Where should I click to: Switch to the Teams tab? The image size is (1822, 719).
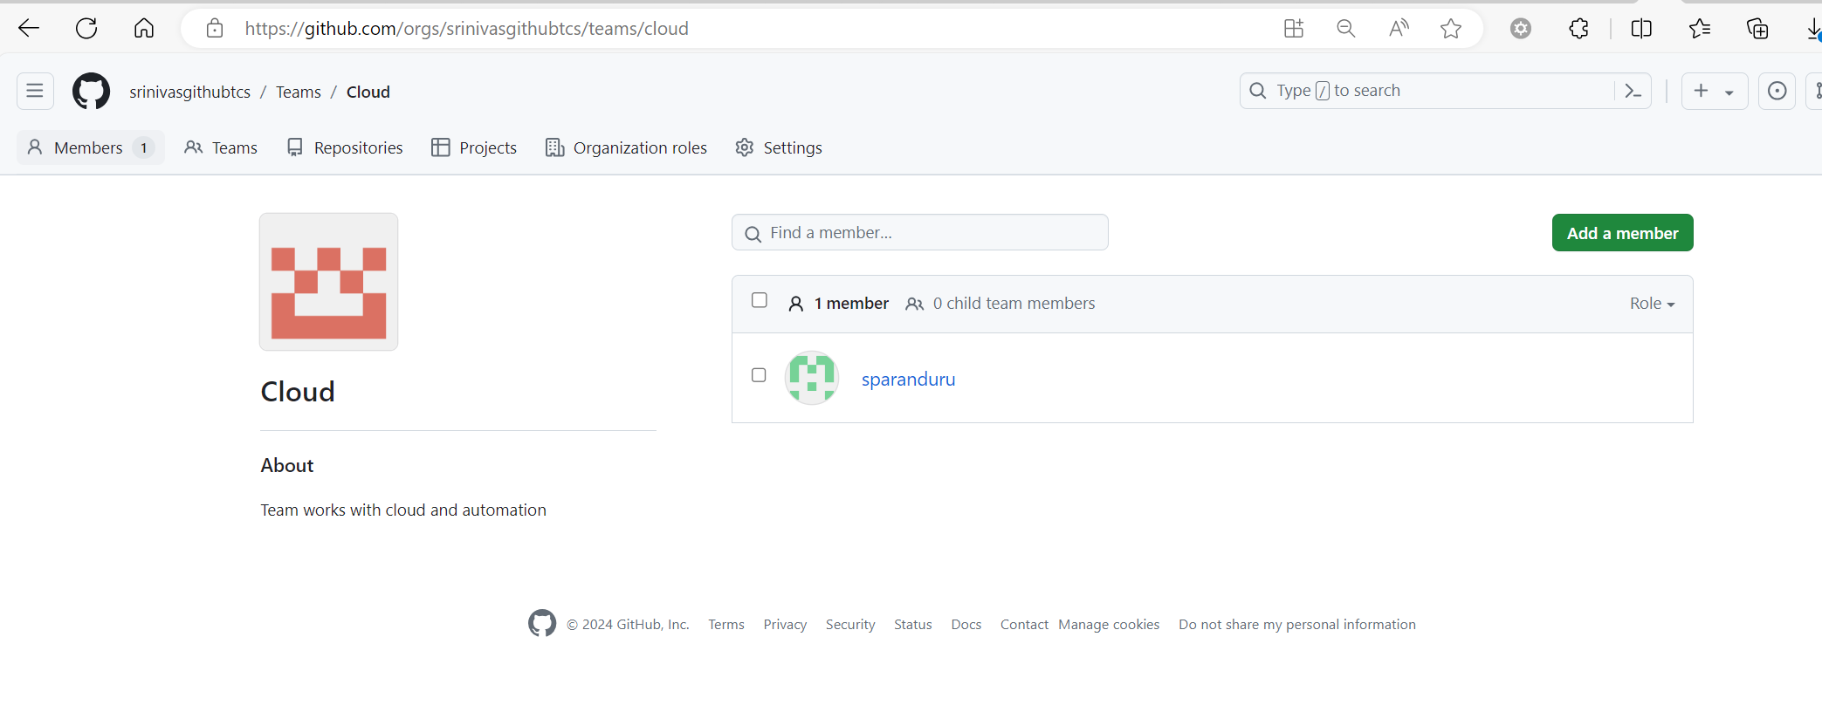(x=221, y=147)
